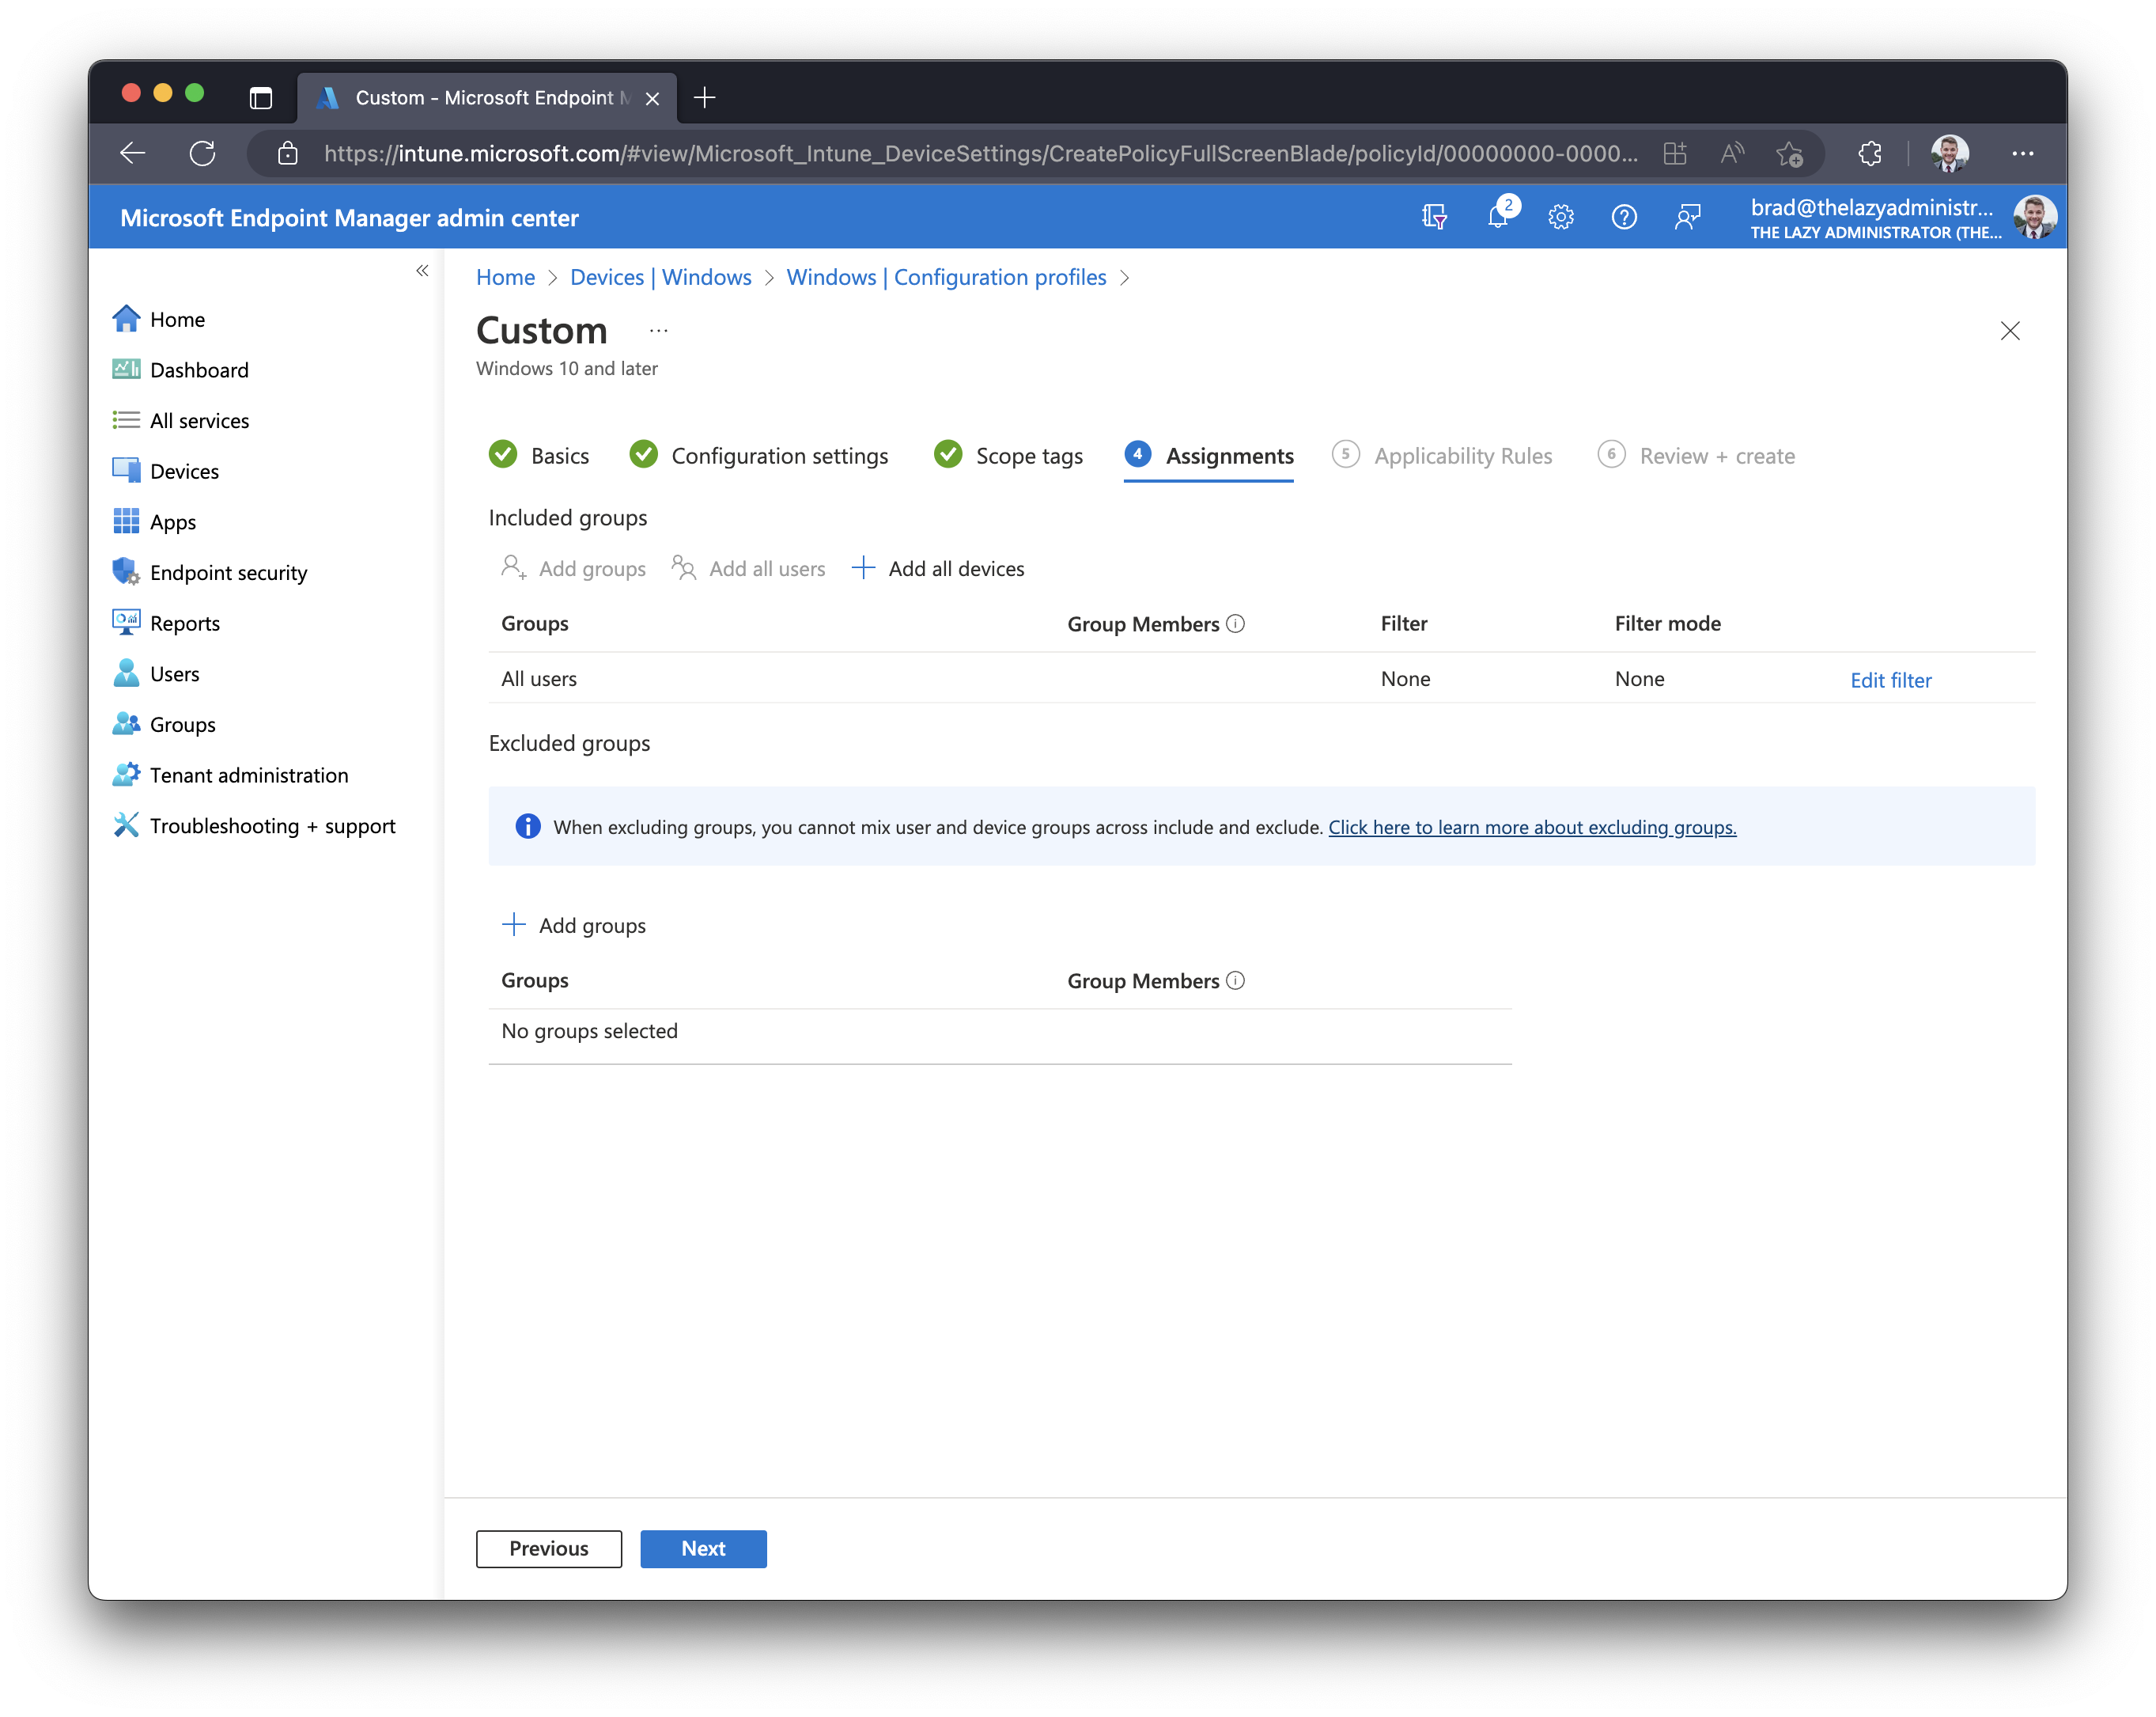Image resolution: width=2156 pixels, height=1717 pixels.
Task: Open portal settings gear
Action: click(x=1561, y=216)
